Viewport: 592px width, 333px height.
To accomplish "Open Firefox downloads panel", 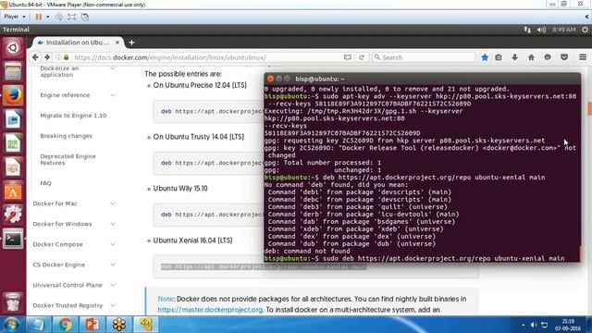I will [514, 57].
